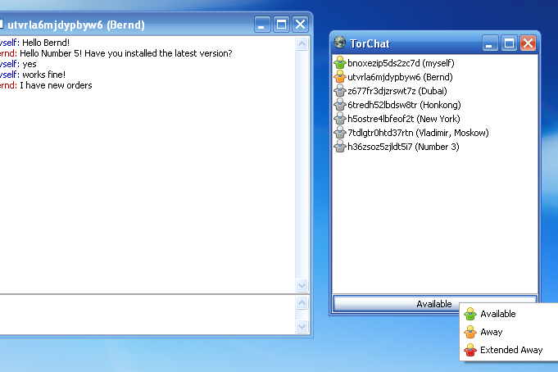Close the TorChat buddy list window
This screenshot has height=372, width=558.
[x=528, y=43]
